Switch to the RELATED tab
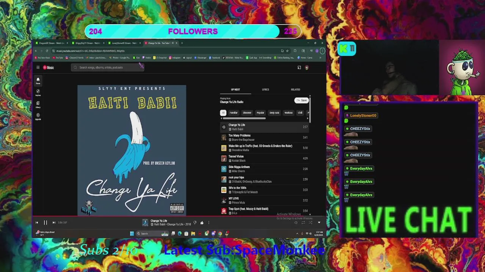The image size is (485, 272). 295,90
